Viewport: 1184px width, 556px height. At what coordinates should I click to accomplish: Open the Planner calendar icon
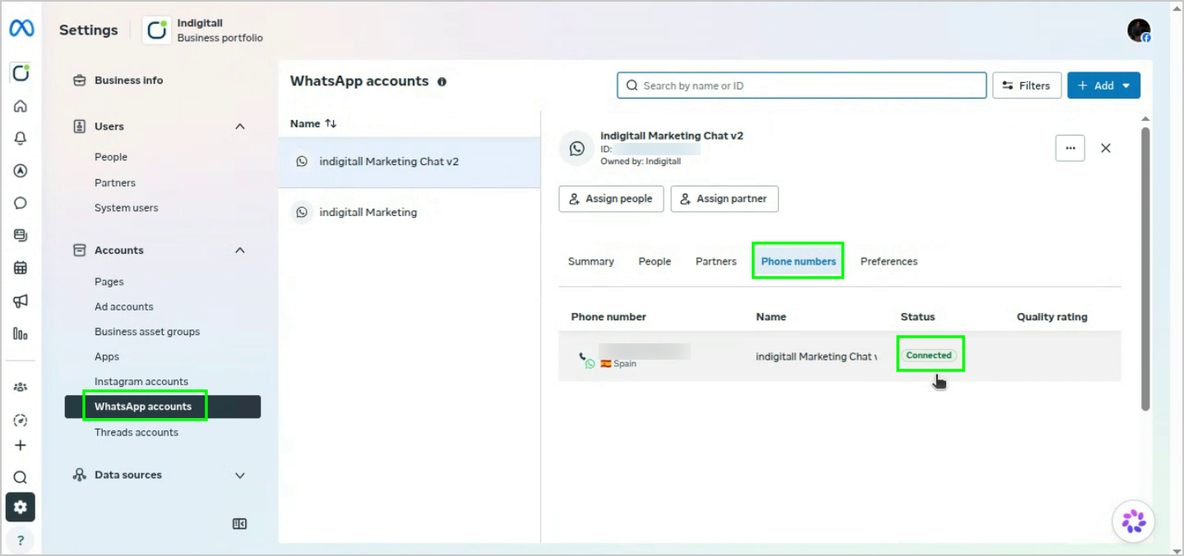(x=21, y=268)
